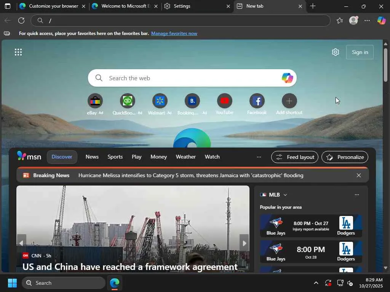
Task: Open the US and China framework agreement story
Action: 130,267
